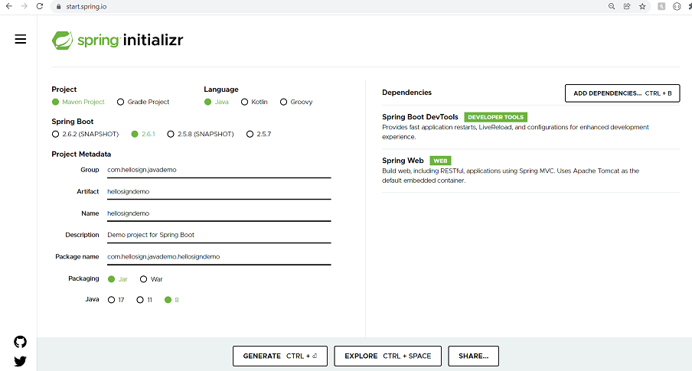Click the DEVELOPER TOOLS tag badge
Screen dimensions: 692x371
pos(495,117)
